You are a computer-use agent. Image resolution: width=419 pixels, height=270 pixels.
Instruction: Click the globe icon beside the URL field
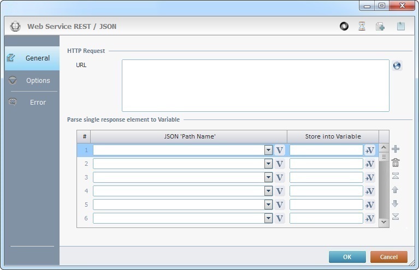point(397,66)
